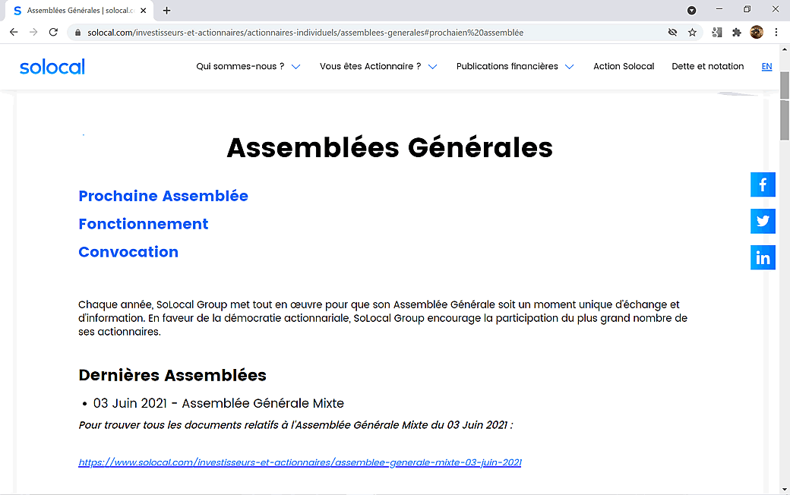Reload the page
790x495 pixels.
coord(53,33)
